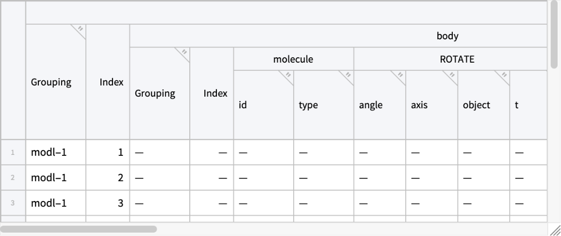Click the vertical scrollbar thumb
This screenshot has width=561, height=236.
coord(554,34)
